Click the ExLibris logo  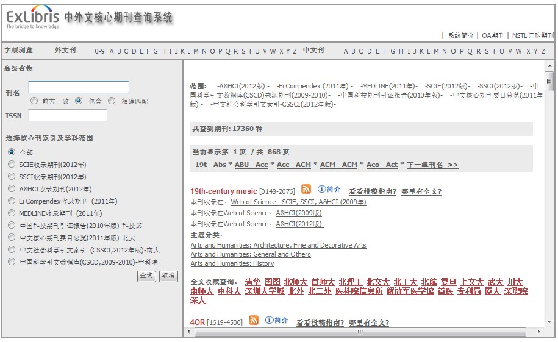(x=33, y=19)
